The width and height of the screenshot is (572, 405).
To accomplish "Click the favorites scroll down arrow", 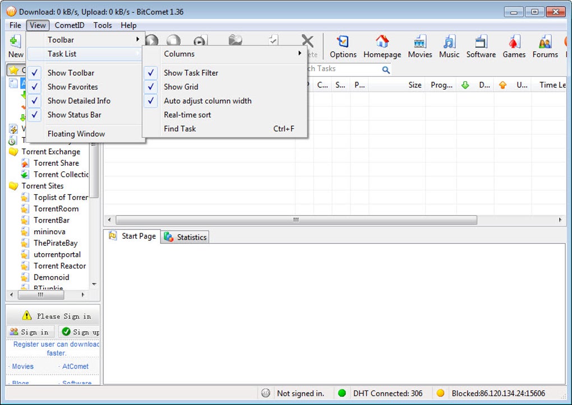I will pos(94,284).
